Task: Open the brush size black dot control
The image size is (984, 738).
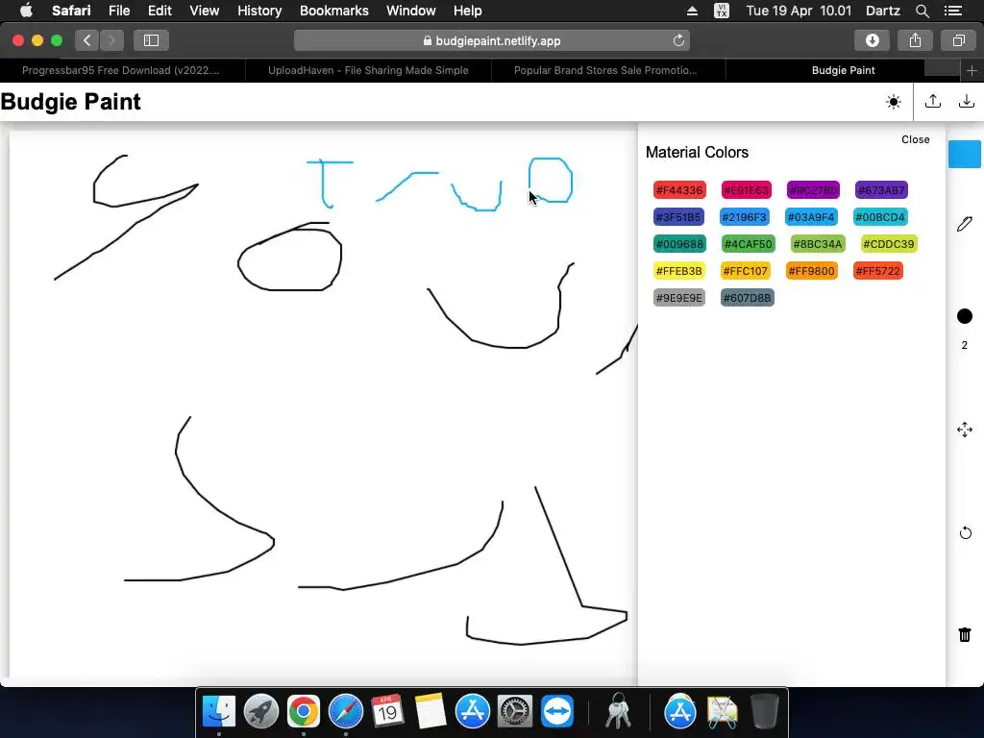Action: pyautogui.click(x=965, y=316)
